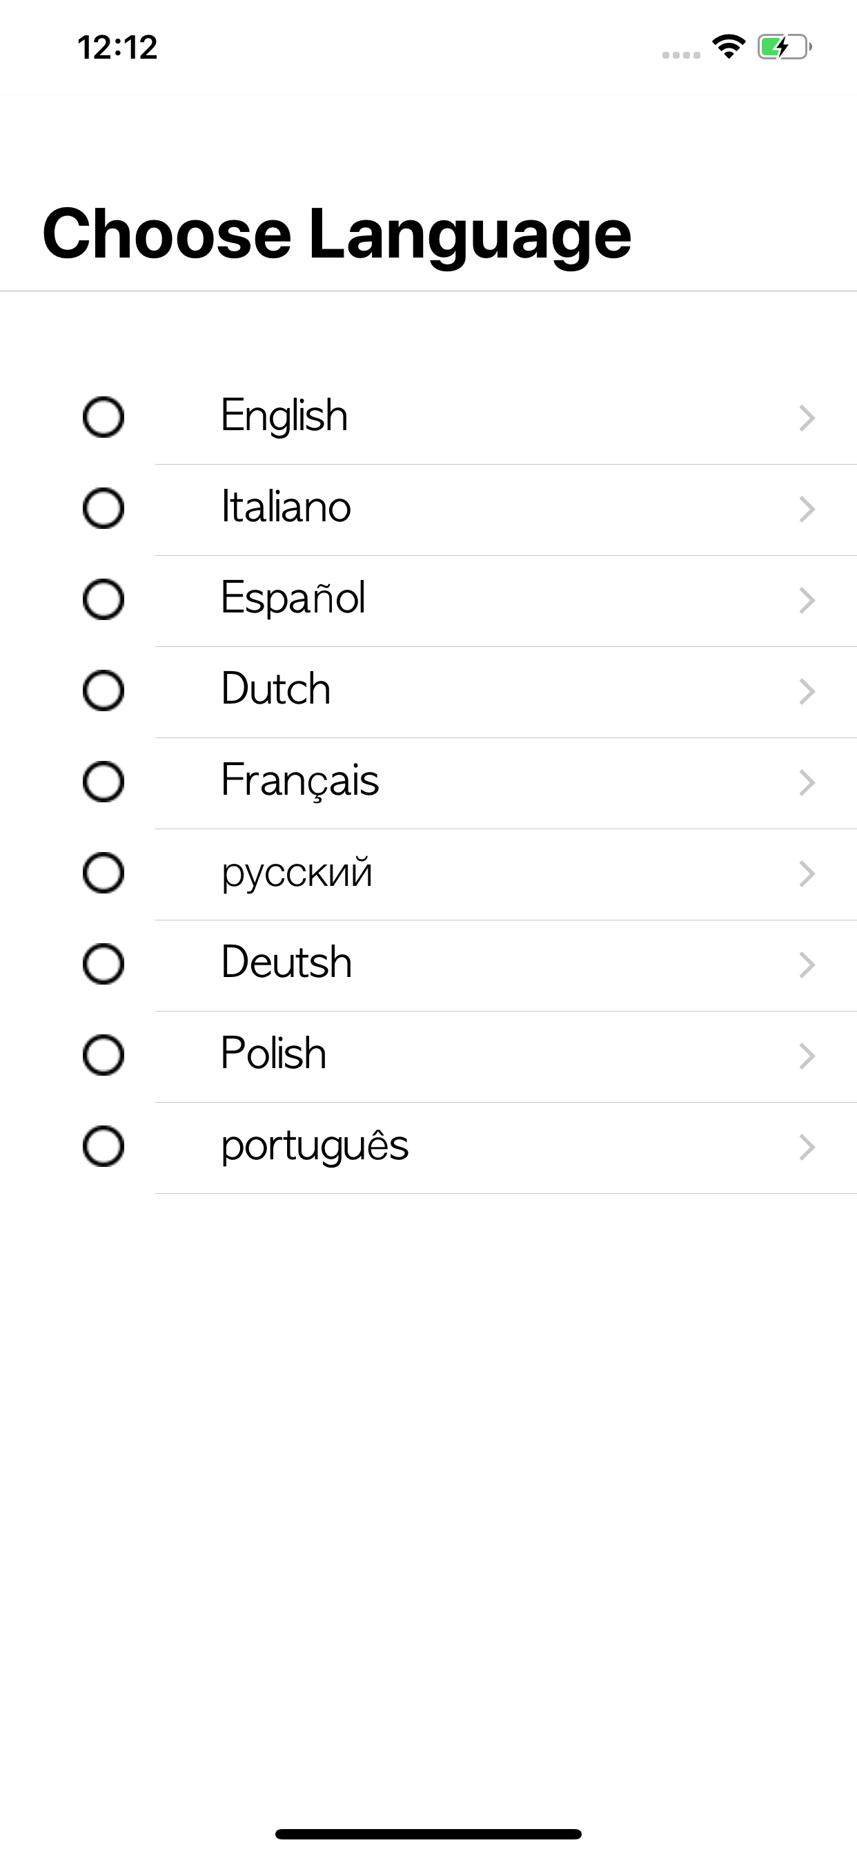
Task: Choose русский language entry
Action: 297,873
